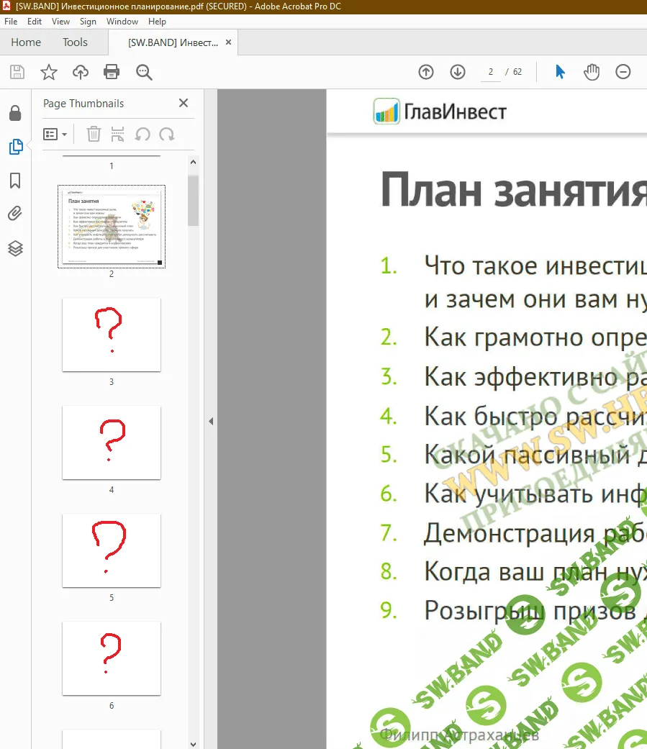Show the Layers panel
This screenshot has width=647, height=749.
(x=15, y=248)
